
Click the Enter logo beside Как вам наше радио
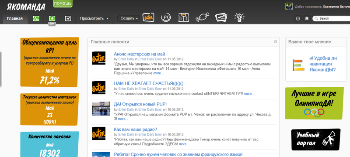99,133
